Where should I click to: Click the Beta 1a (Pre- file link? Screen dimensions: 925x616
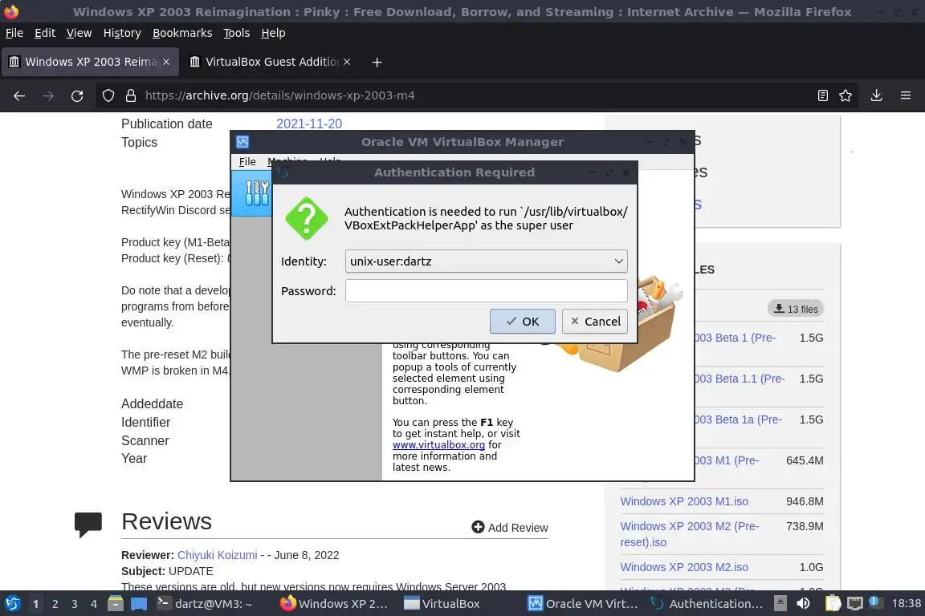739,419
